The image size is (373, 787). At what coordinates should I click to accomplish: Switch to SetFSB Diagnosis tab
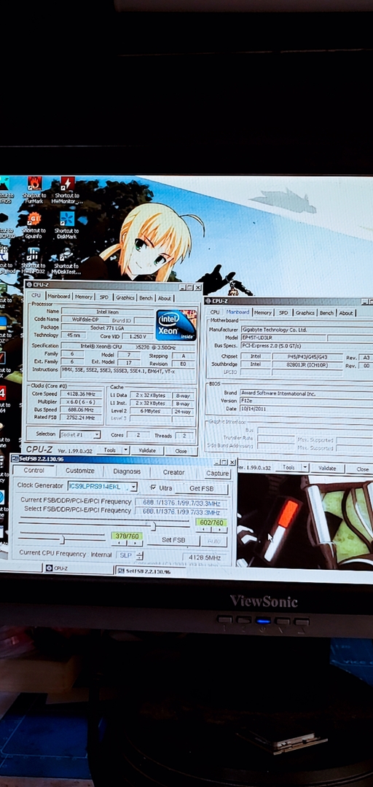click(x=127, y=471)
